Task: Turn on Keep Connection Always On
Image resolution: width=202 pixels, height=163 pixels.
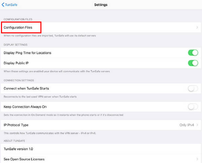Action: click(193, 107)
